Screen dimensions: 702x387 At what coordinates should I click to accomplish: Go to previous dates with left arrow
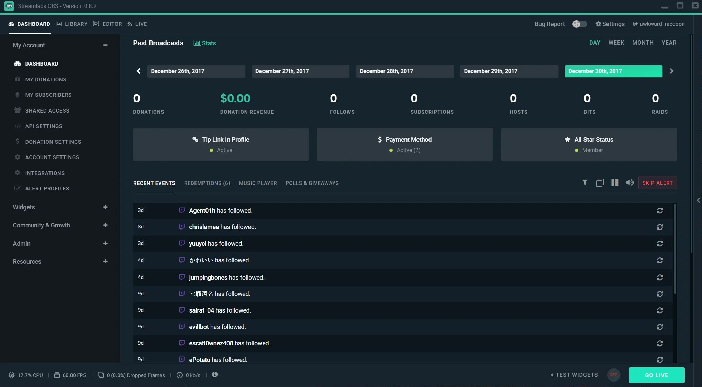pyautogui.click(x=138, y=71)
